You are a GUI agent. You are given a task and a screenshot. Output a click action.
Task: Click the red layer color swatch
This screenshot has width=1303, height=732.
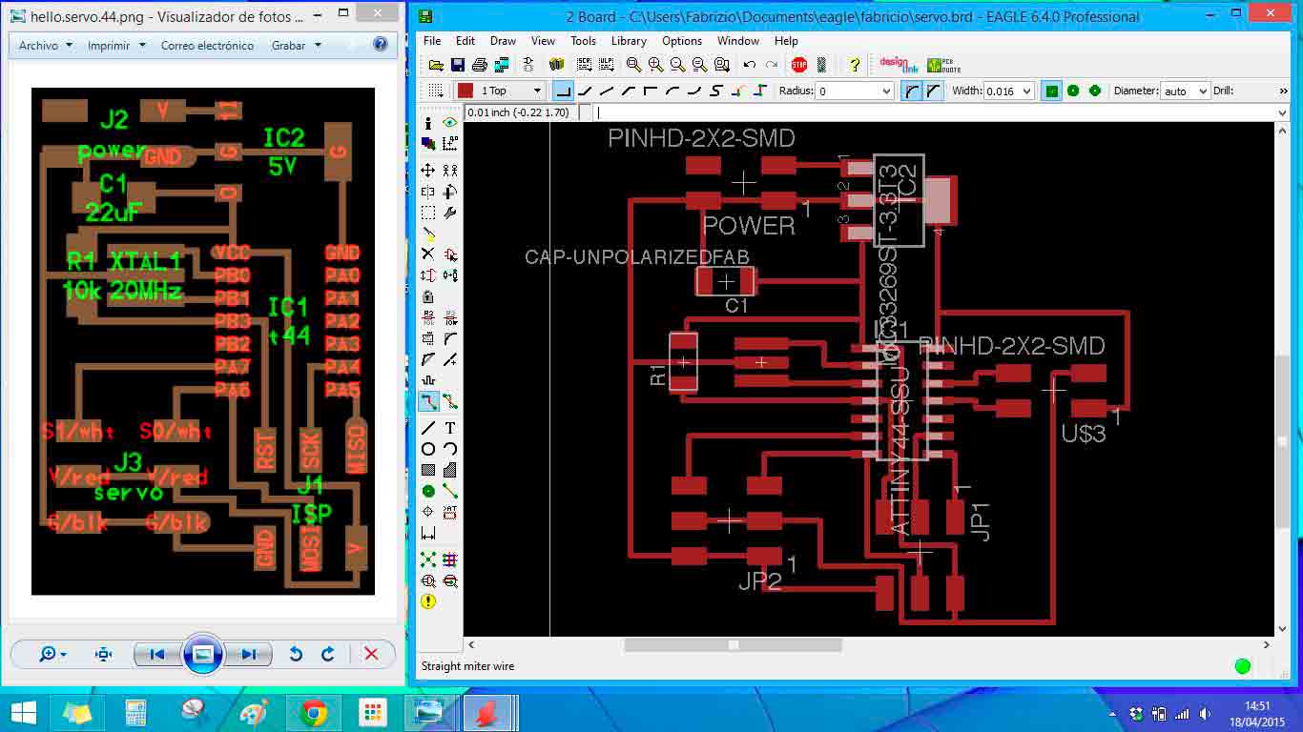[x=465, y=91]
